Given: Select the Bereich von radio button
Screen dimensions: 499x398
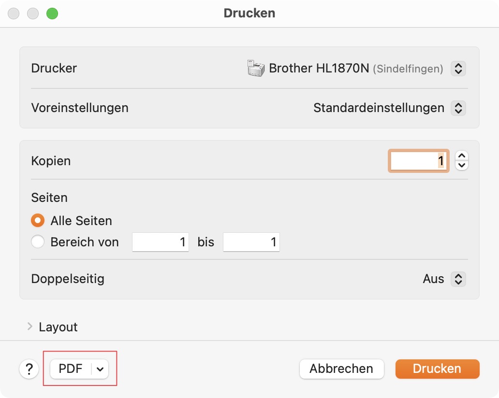Looking at the screenshot, I should (38, 242).
